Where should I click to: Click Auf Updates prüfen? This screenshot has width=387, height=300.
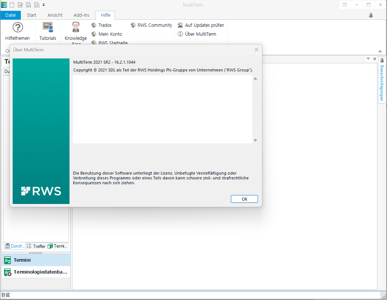tap(201, 25)
